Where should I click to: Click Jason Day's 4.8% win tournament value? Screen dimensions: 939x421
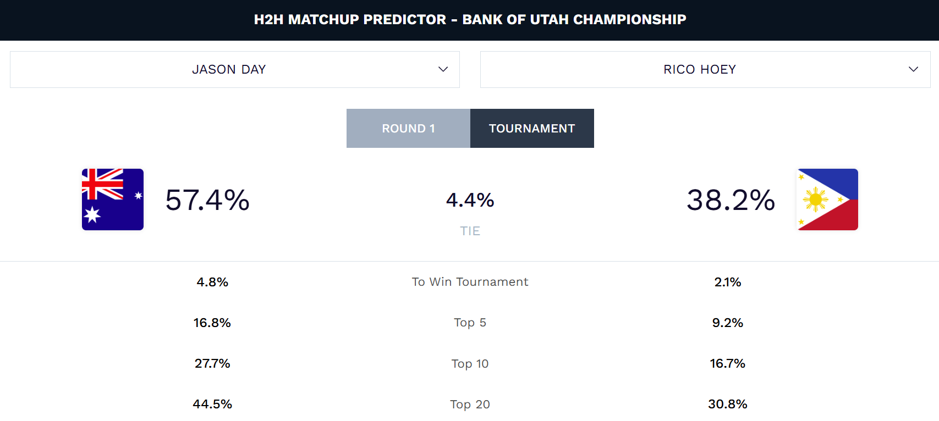(x=212, y=282)
